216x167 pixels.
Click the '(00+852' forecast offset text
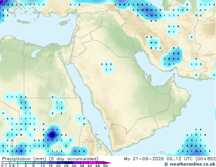pos(205,159)
